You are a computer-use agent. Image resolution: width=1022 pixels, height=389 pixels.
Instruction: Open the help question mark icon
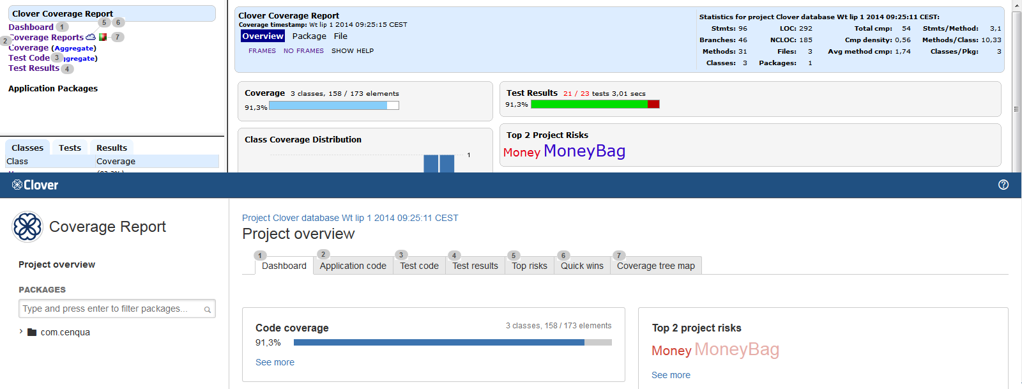tap(1003, 185)
